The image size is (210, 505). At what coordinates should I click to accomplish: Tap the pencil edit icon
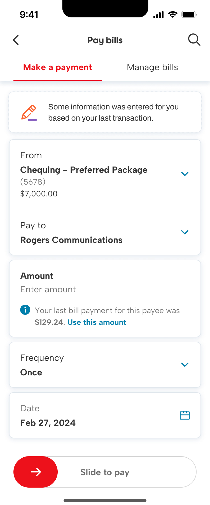[29, 113]
